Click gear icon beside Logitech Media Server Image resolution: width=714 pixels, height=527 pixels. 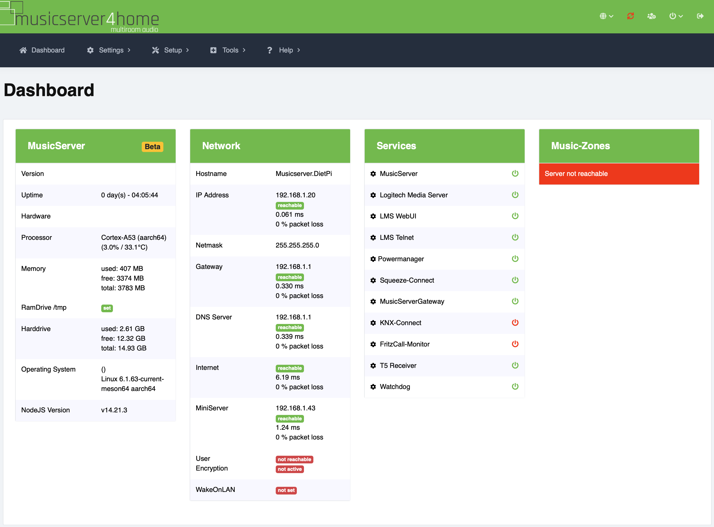tap(373, 195)
